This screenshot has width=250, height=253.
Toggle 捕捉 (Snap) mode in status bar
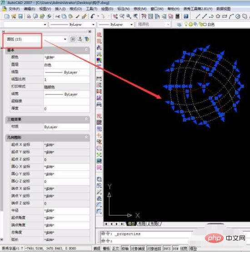pos(97,248)
